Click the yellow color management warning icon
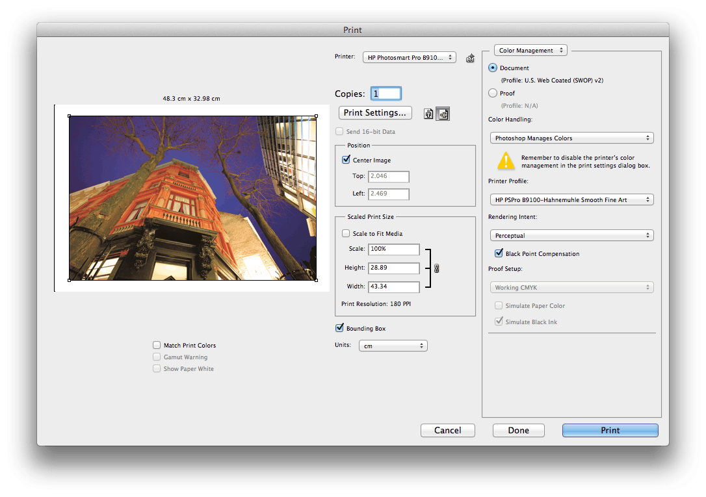Image resolution: width=706 pixels, height=497 pixels. [x=506, y=161]
